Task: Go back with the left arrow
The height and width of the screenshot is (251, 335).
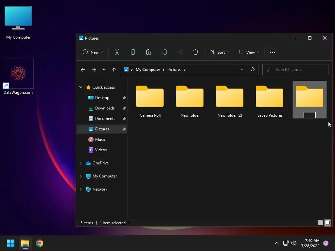Action: pos(83,70)
